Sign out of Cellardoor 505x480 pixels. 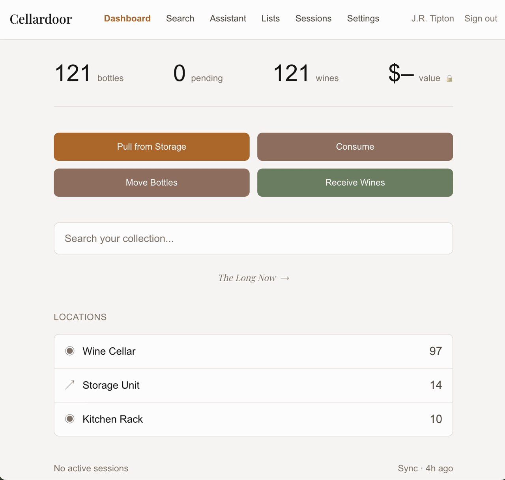(x=480, y=19)
